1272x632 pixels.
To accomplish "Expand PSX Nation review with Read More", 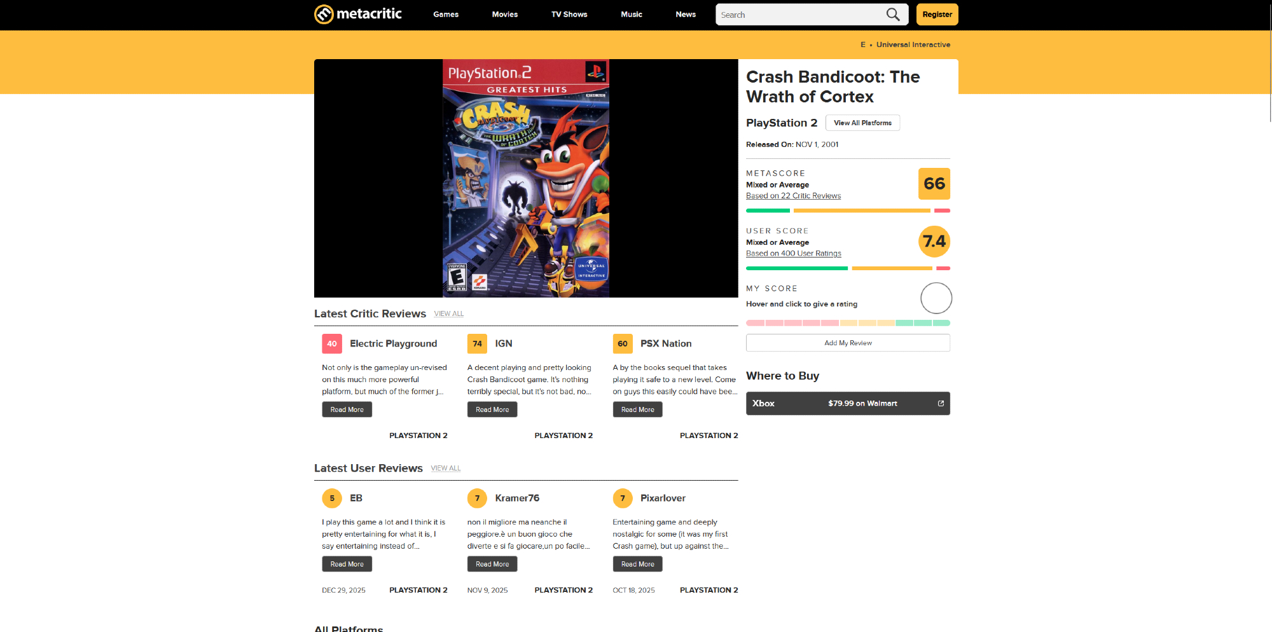I will coord(637,410).
